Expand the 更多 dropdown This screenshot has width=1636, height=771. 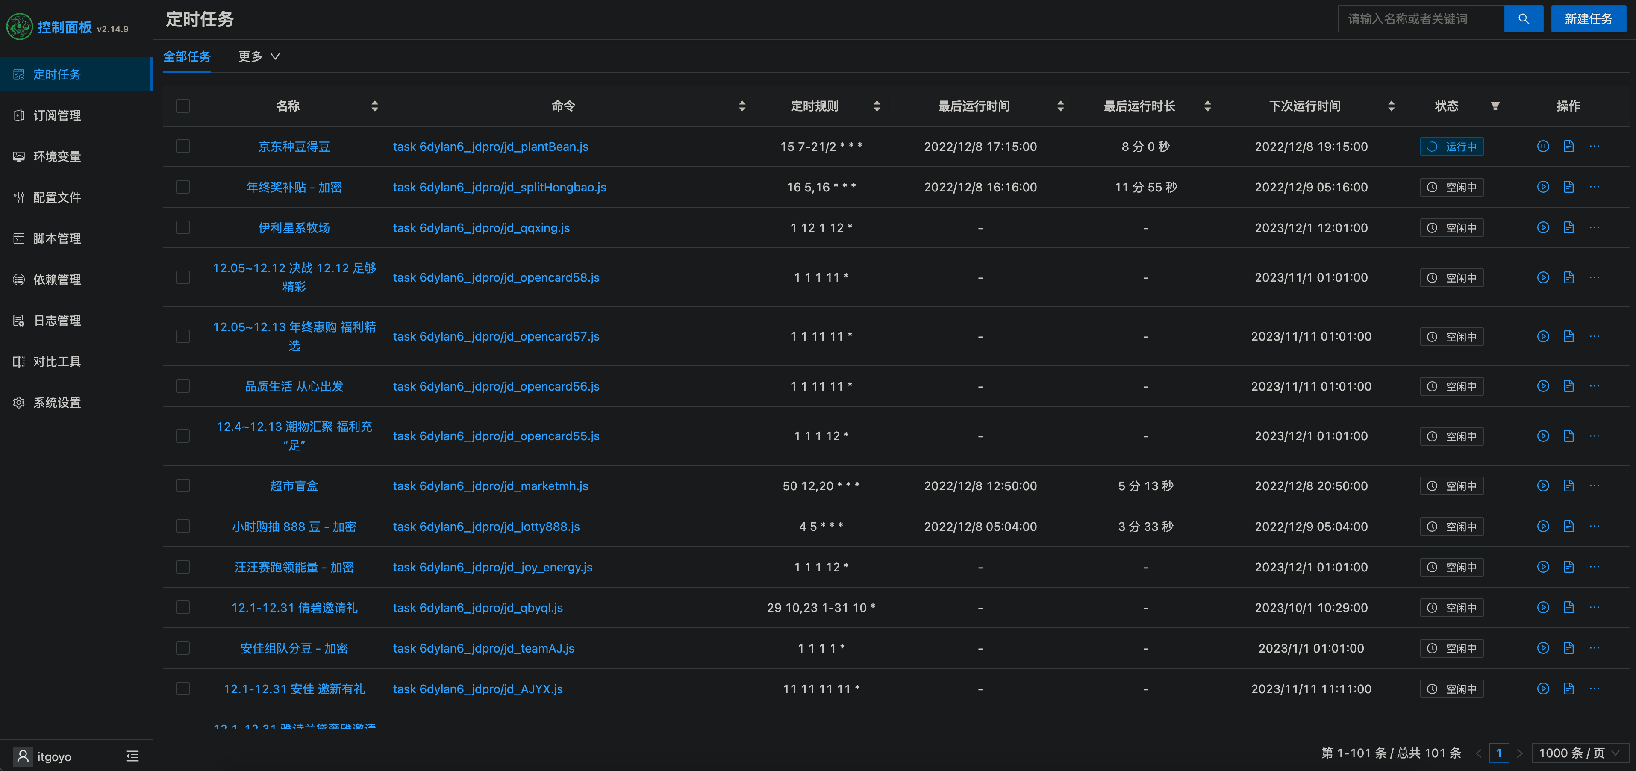pos(259,56)
